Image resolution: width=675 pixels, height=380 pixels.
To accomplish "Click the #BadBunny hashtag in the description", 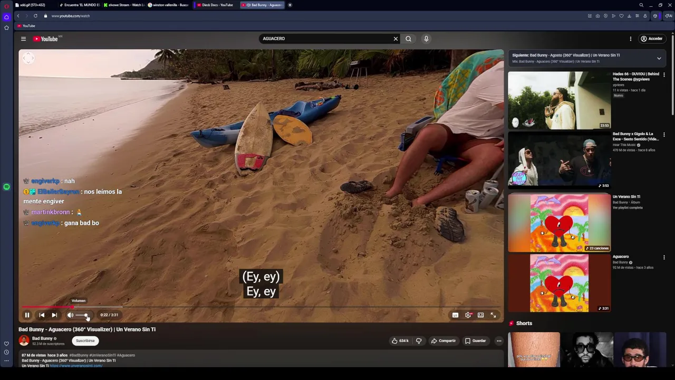I will 78,355.
